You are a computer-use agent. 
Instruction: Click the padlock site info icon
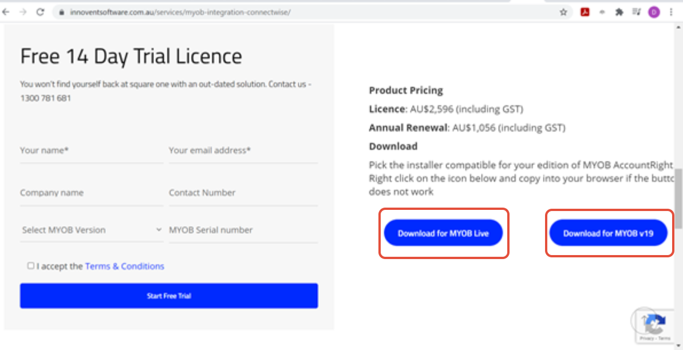tap(61, 13)
